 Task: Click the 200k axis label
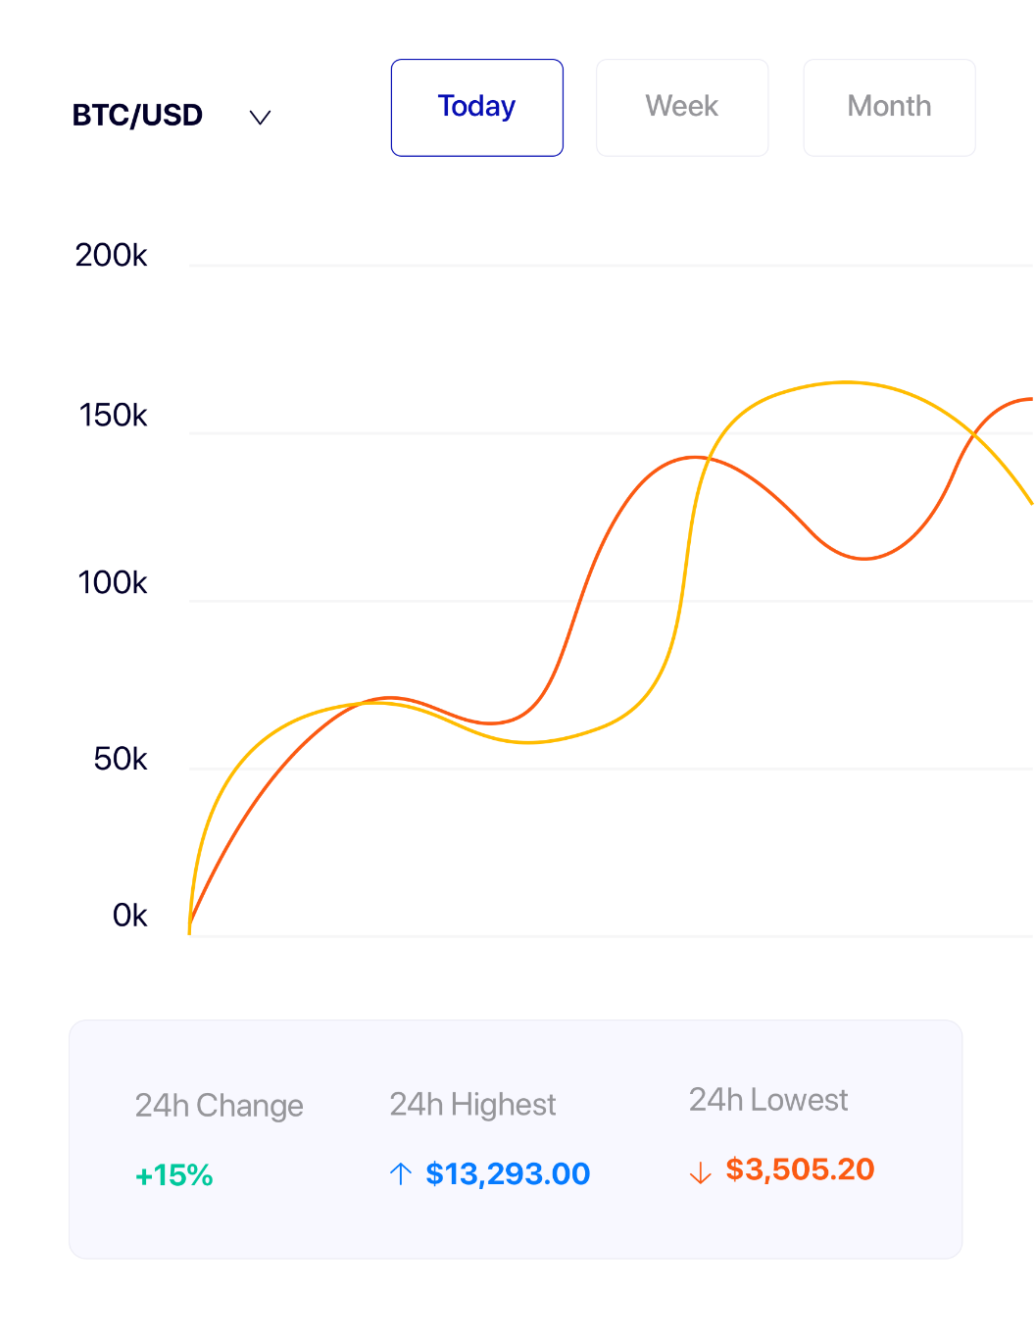coord(111,256)
